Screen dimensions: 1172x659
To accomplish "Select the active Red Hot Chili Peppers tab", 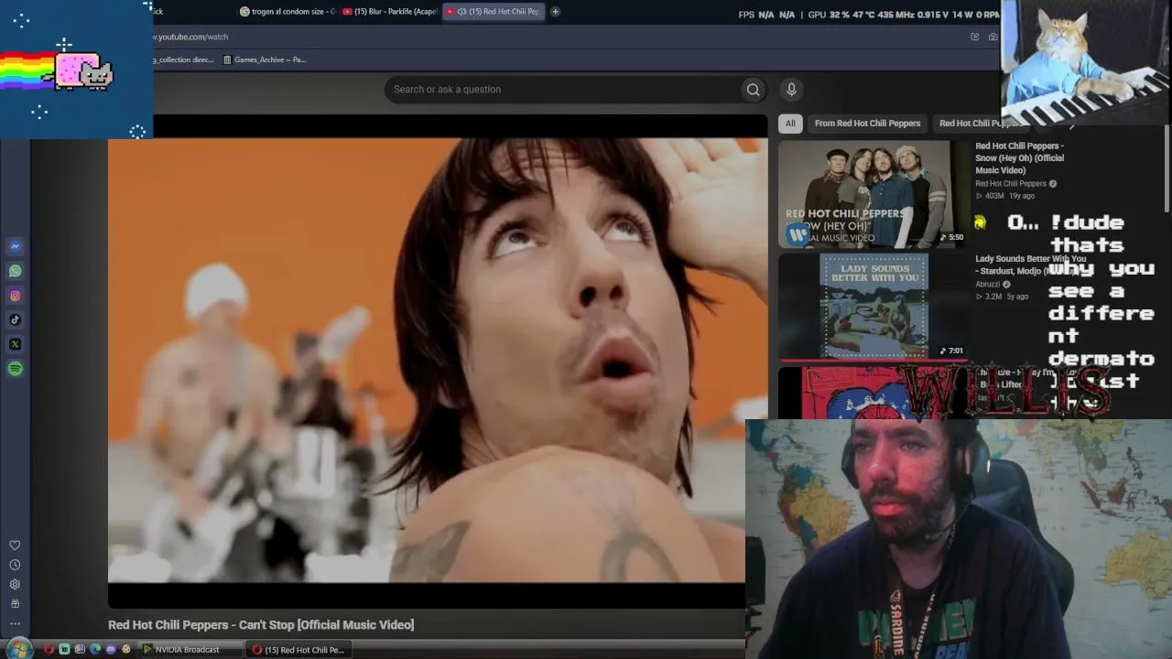I will [494, 12].
